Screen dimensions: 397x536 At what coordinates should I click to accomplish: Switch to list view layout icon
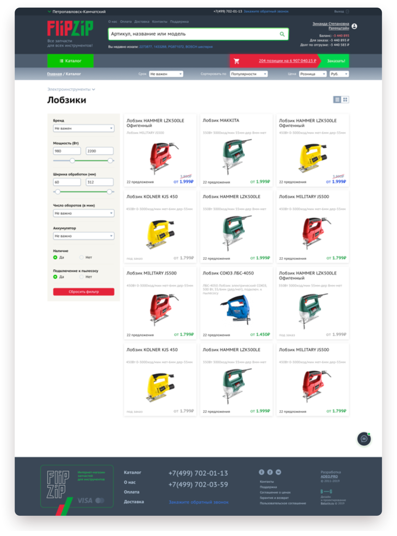(x=337, y=99)
